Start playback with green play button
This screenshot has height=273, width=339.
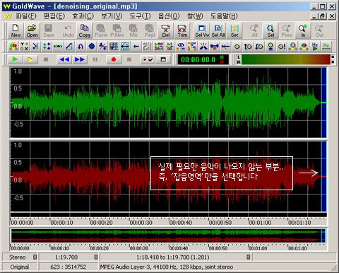(x=15, y=59)
